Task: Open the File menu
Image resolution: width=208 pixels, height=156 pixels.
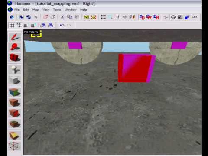Action: [17, 10]
